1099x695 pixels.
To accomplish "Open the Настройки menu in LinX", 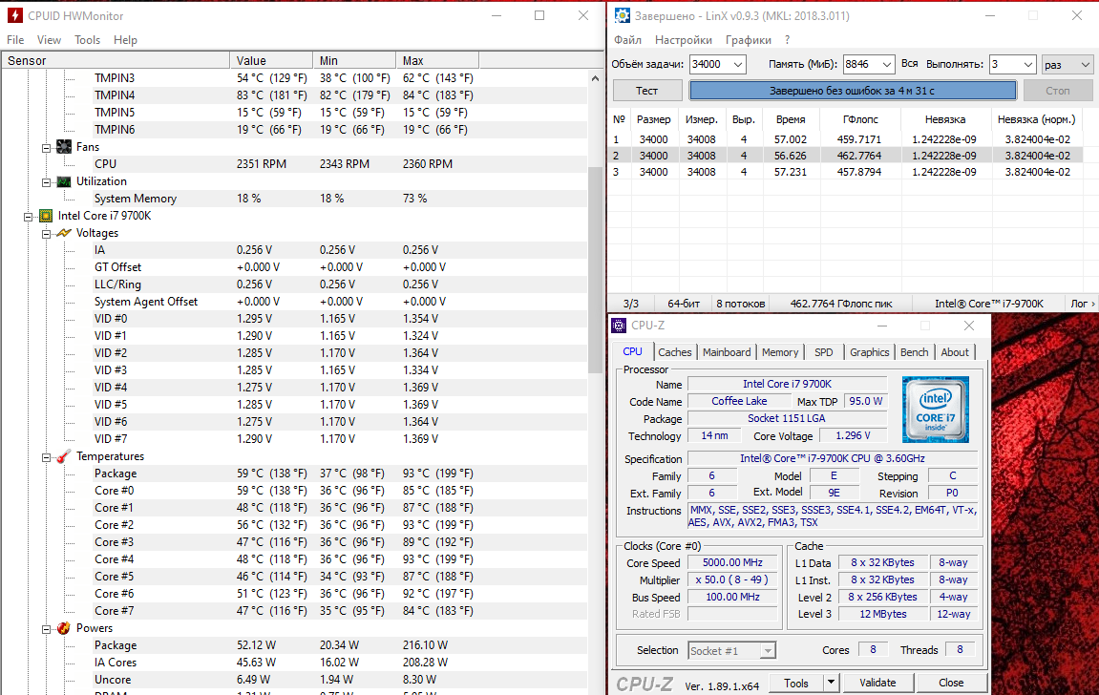I will point(684,40).
